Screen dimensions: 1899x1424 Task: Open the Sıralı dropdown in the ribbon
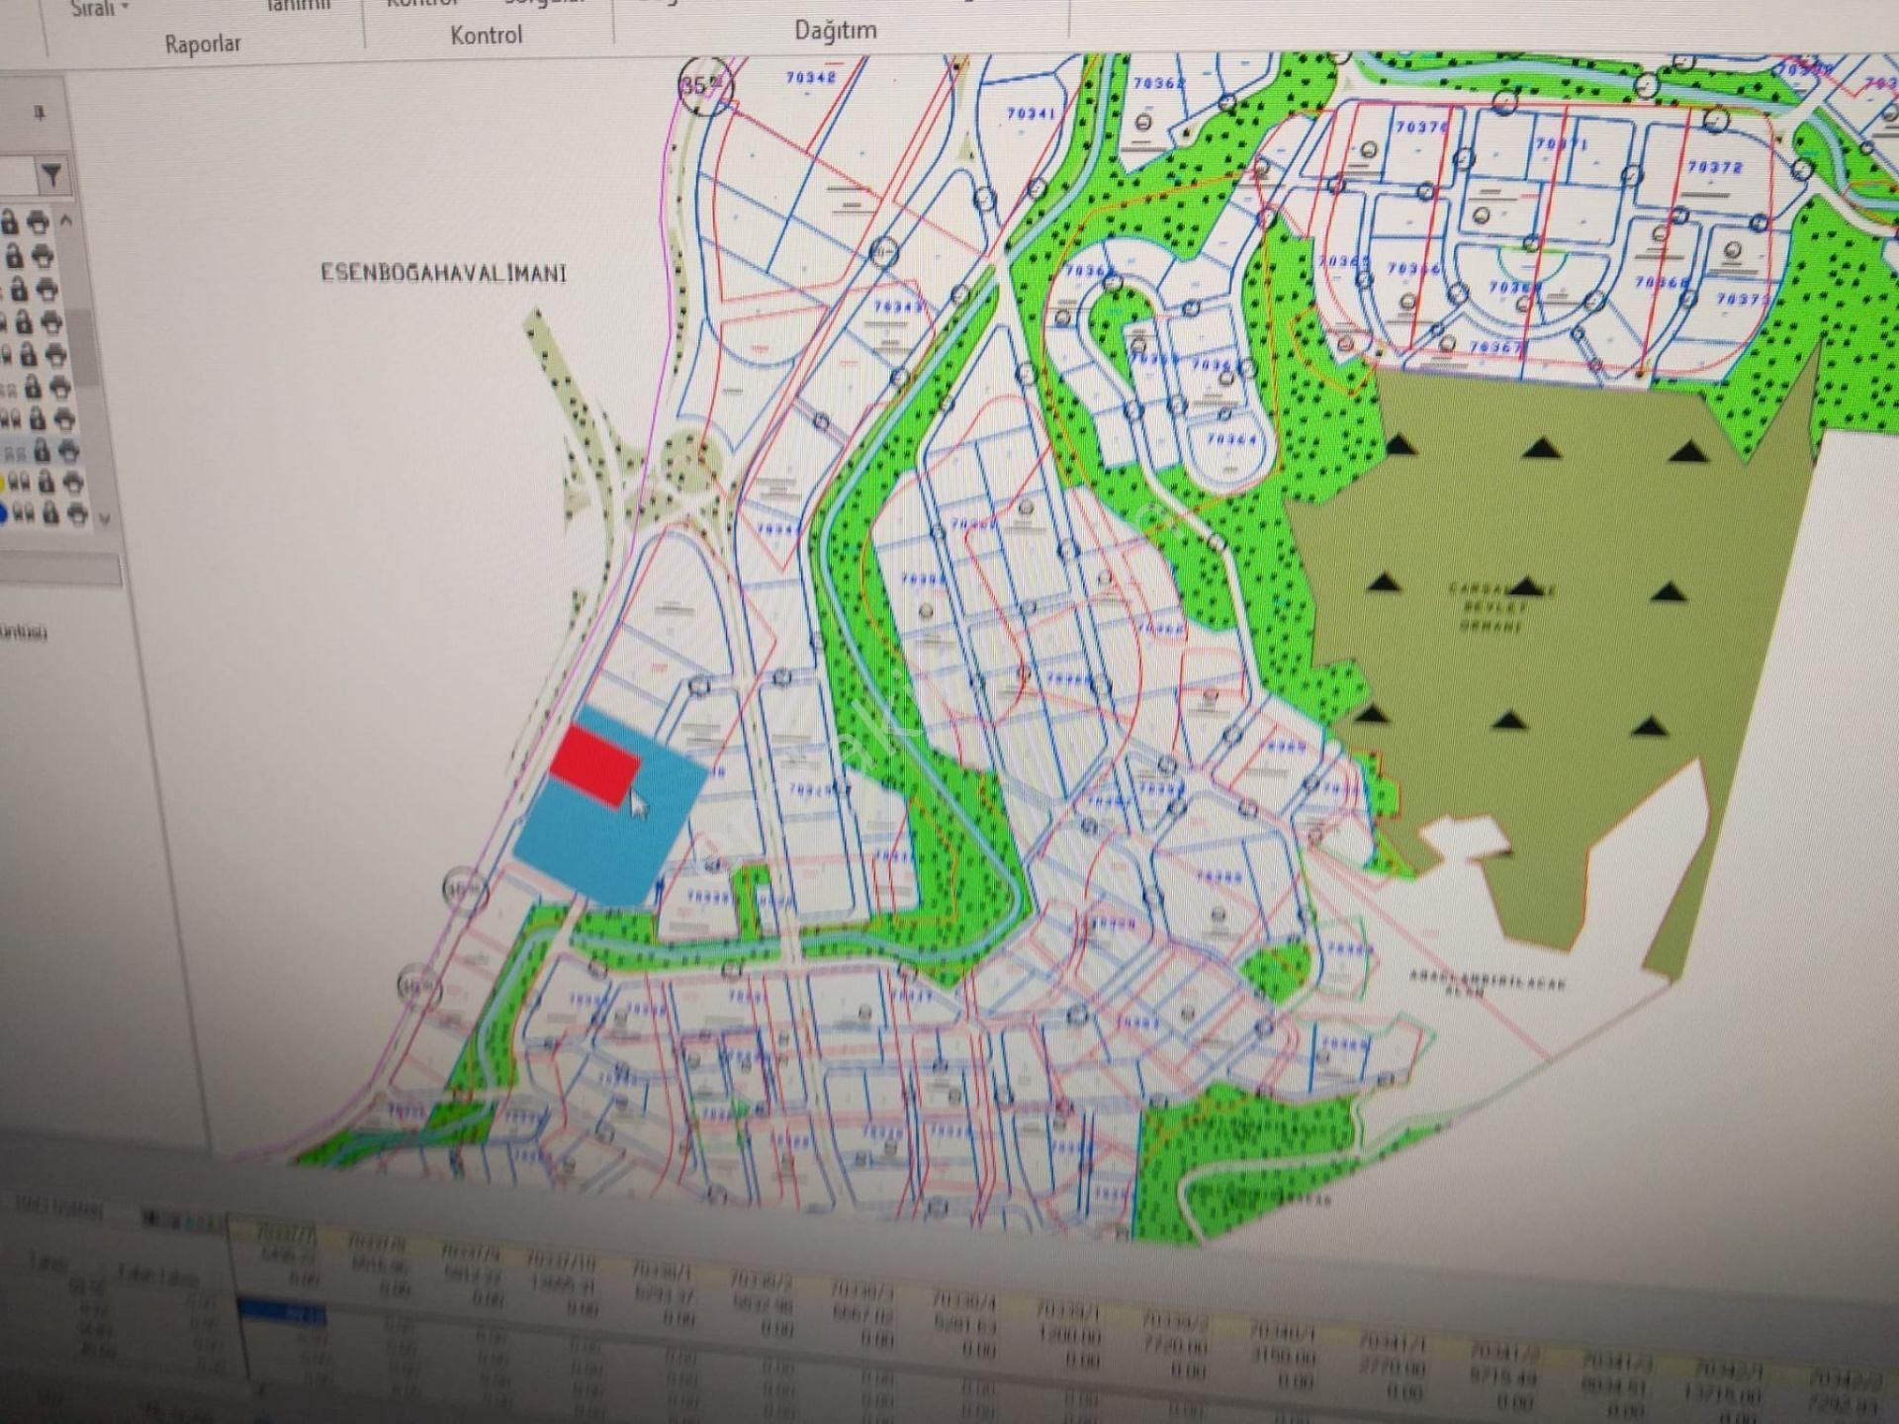(101, 9)
